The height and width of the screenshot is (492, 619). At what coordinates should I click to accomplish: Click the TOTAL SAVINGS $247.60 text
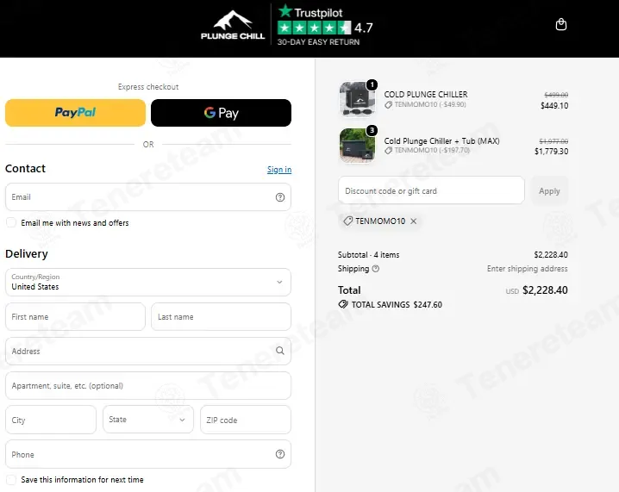(397, 304)
